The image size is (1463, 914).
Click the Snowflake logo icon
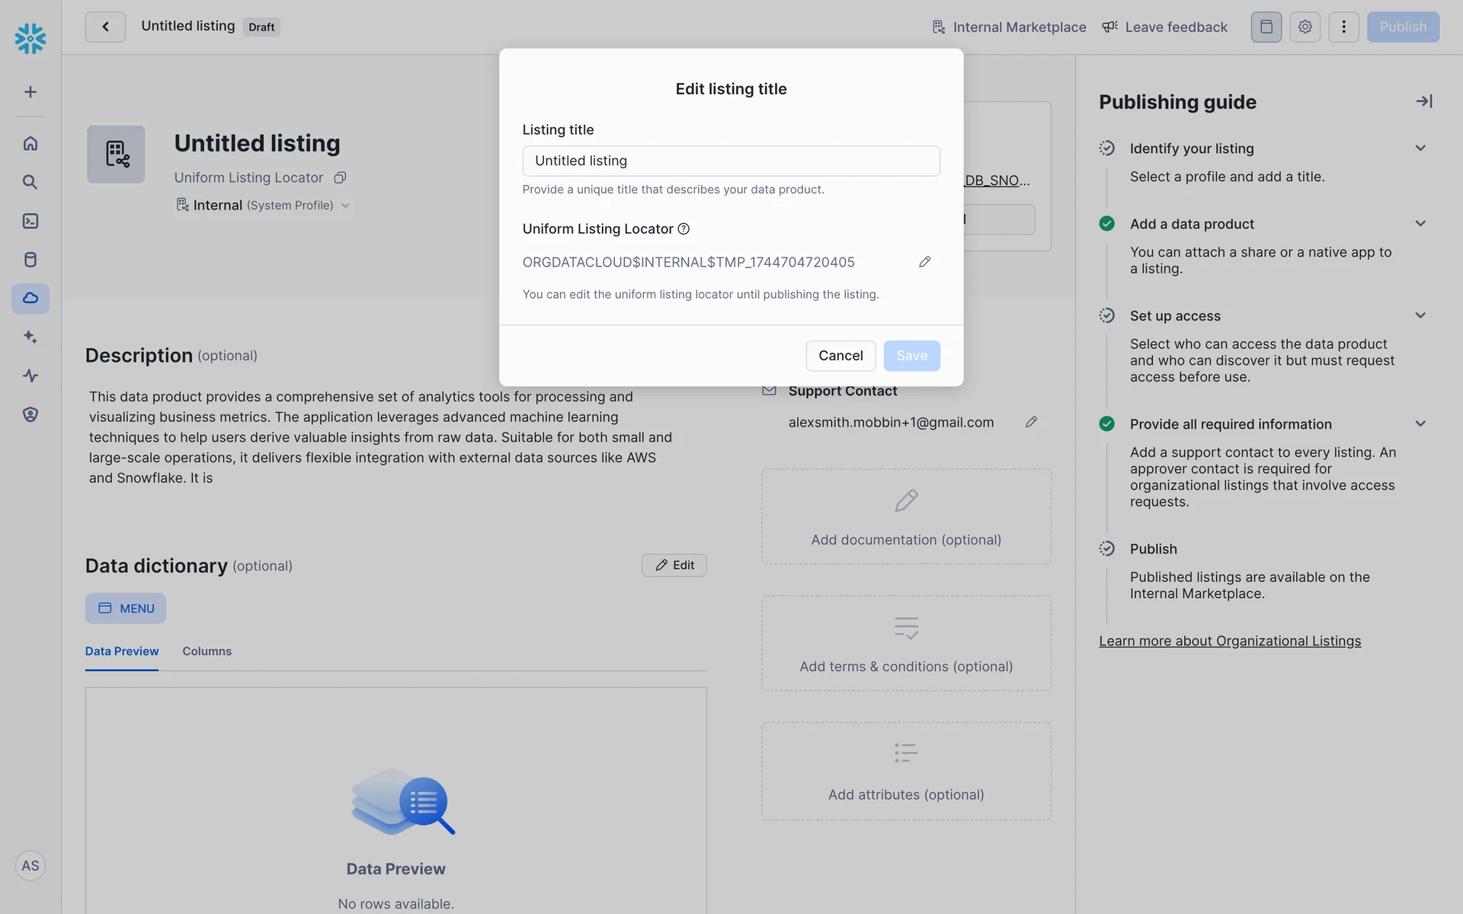click(30, 38)
